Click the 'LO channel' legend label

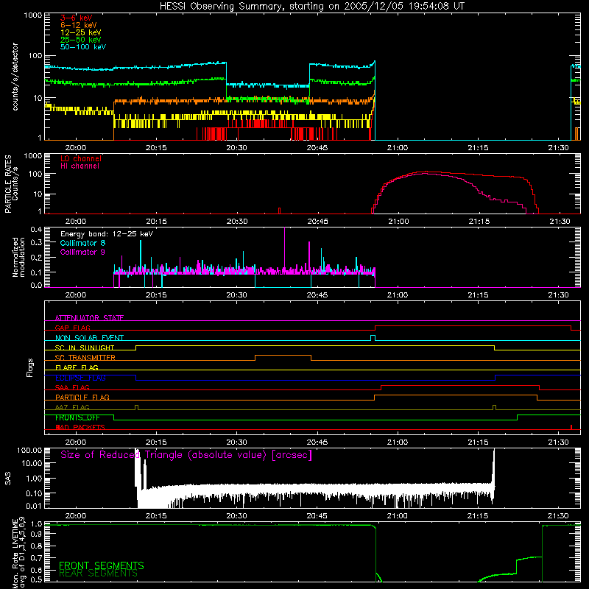coord(81,158)
